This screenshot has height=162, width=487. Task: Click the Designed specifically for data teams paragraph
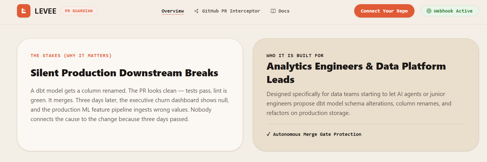pyautogui.click(x=359, y=104)
